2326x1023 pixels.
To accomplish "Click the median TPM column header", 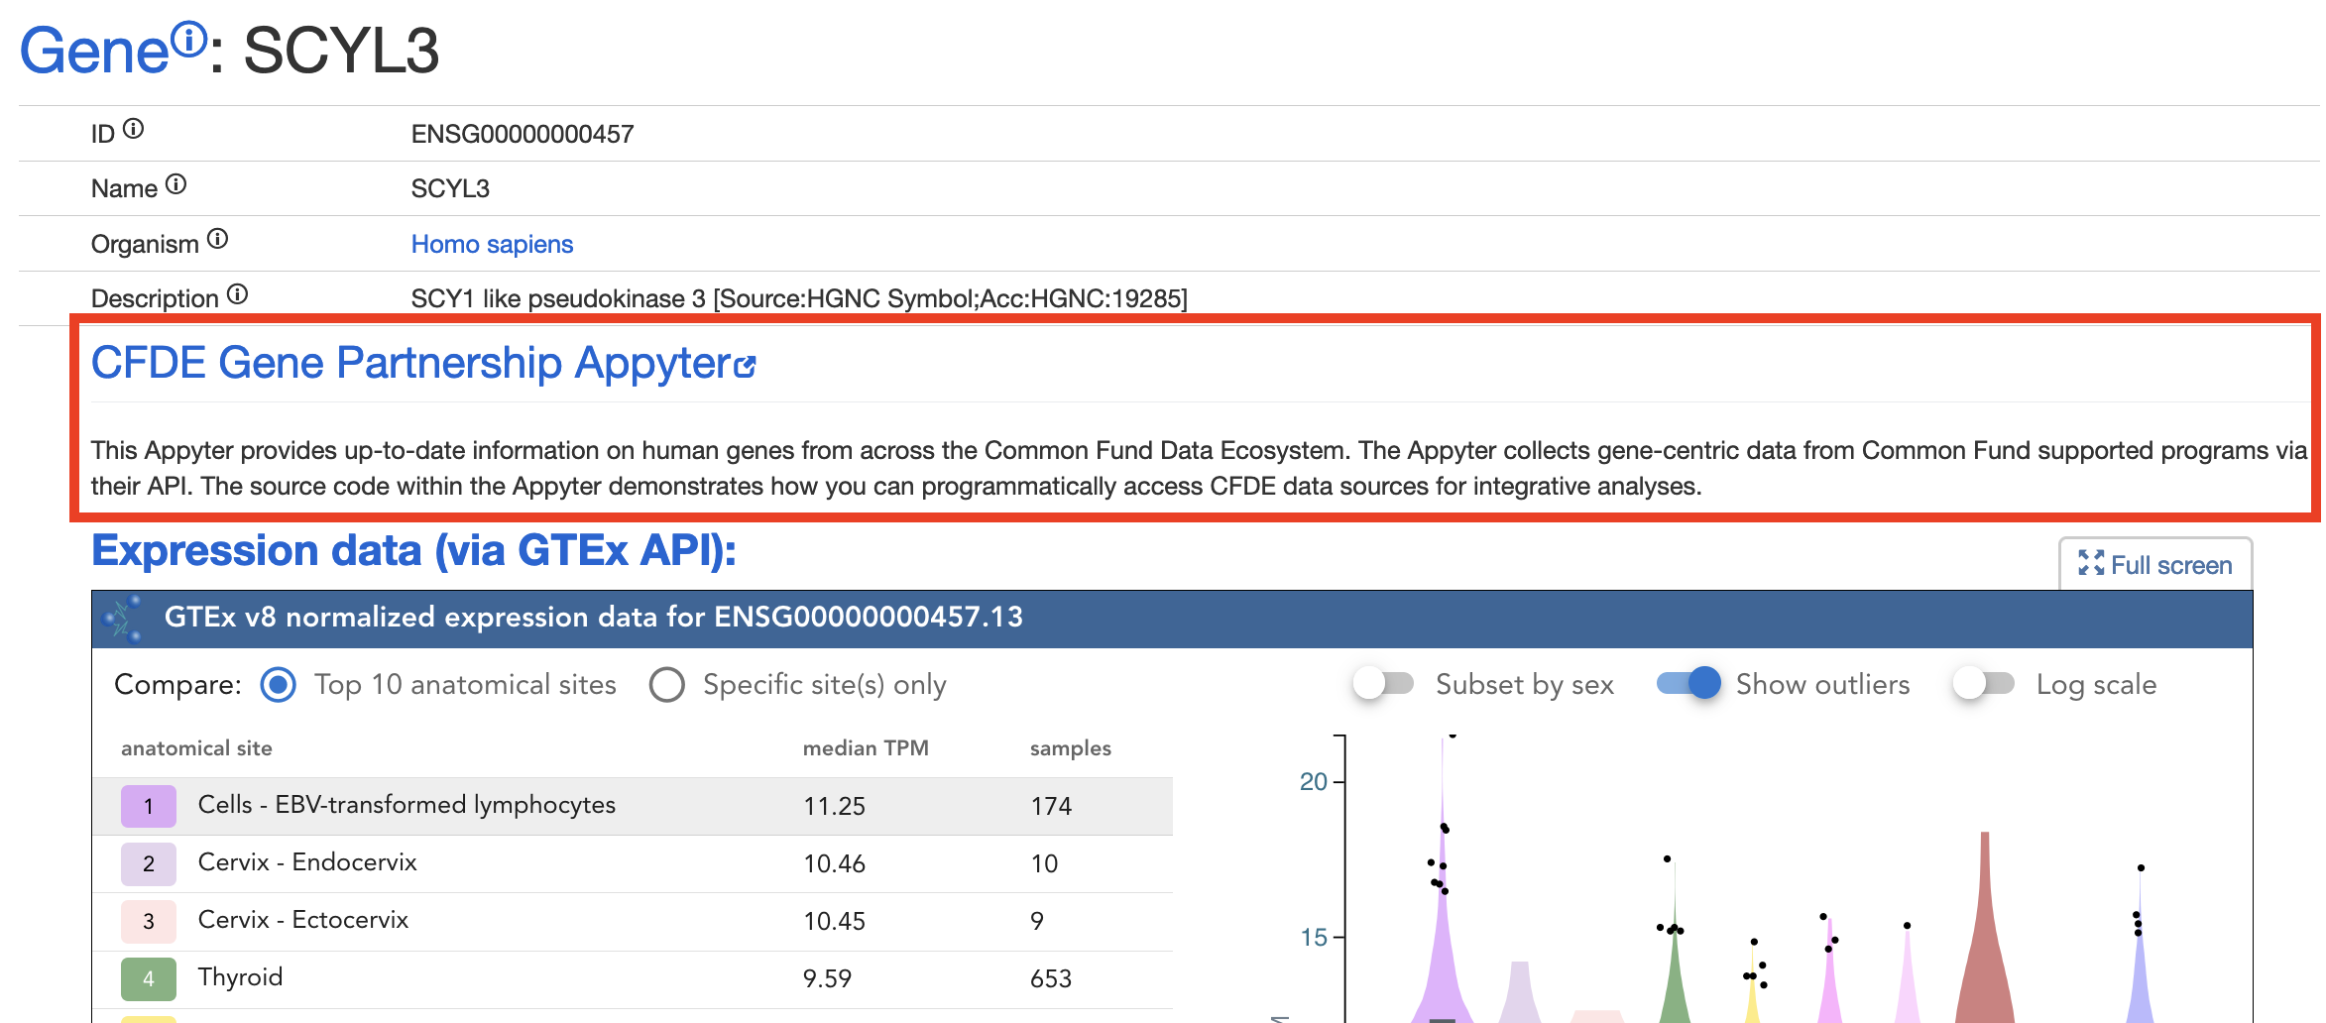I will (866, 748).
